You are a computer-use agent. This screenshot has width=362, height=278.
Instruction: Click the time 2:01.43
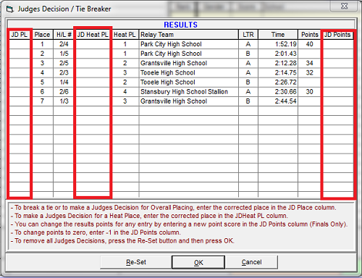286,54
